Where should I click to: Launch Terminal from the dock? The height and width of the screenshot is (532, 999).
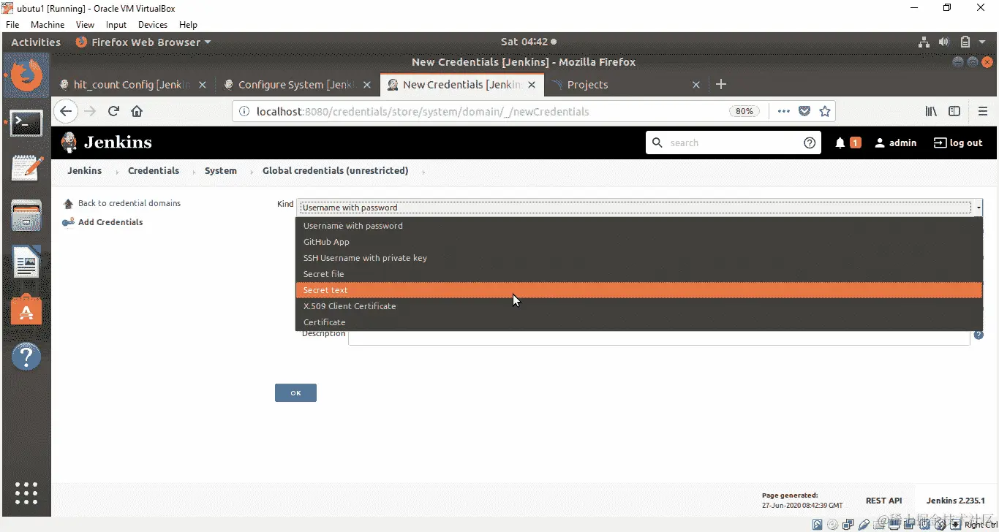coord(26,122)
